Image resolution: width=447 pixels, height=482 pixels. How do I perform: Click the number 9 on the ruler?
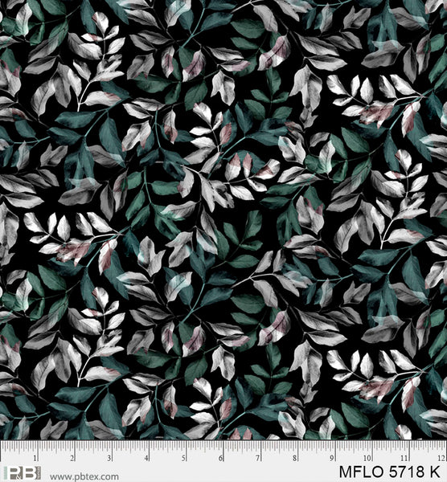[x=332, y=459]
